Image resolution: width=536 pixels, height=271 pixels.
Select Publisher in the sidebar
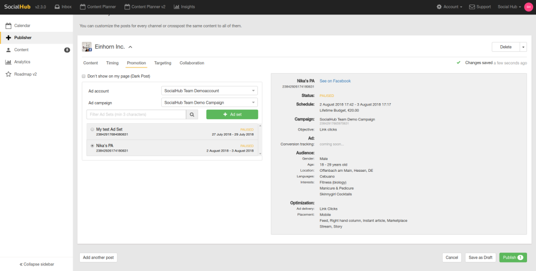click(36, 38)
